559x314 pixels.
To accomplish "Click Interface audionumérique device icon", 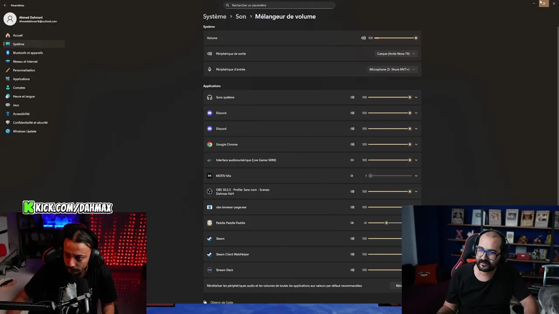I will point(210,160).
